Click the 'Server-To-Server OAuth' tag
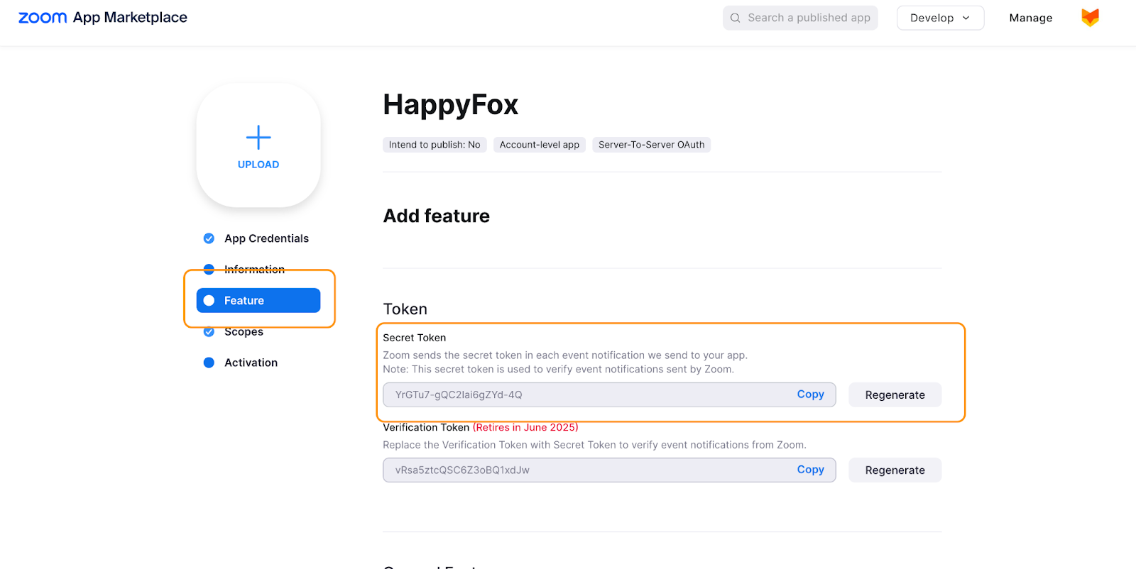The image size is (1136, 569). 652,145
